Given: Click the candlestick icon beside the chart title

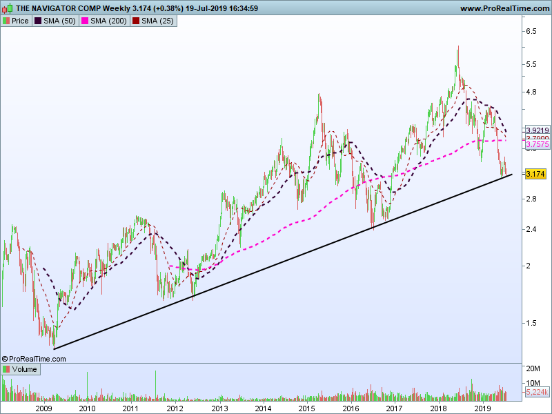Looking at the screenshot, I should (7, 8).
